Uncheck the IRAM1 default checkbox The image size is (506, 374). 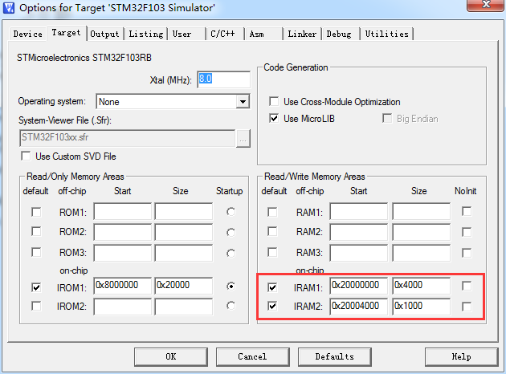tap(272, 287)
